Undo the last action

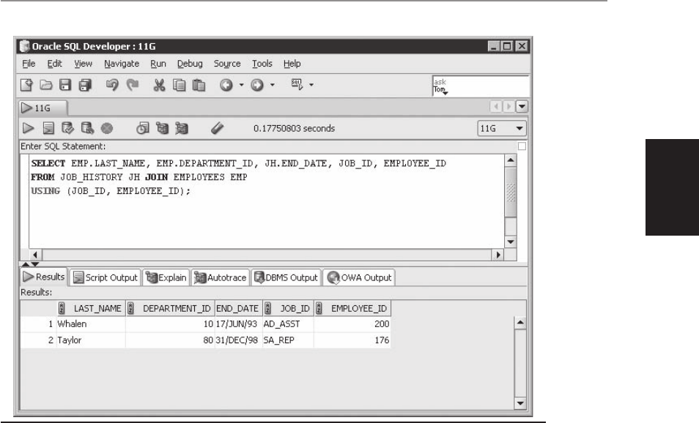pos(112,85)
